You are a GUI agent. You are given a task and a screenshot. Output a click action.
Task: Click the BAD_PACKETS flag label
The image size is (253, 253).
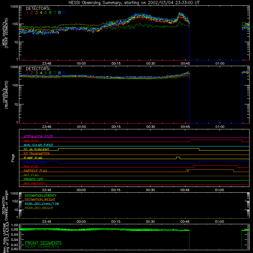[x=34, y=183]
